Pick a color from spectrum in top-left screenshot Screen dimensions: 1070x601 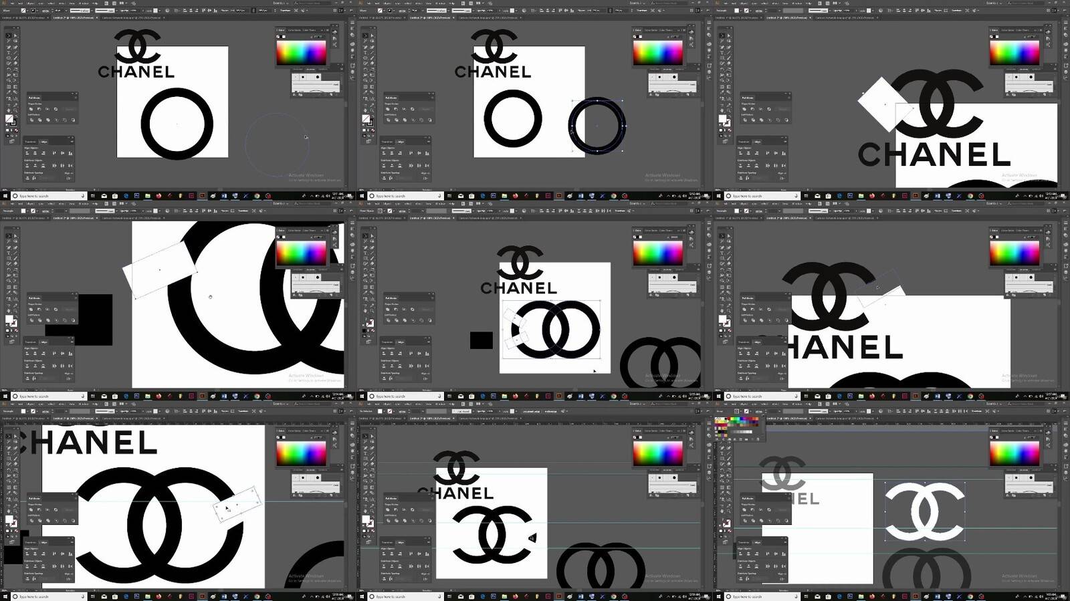pos(302,53)
